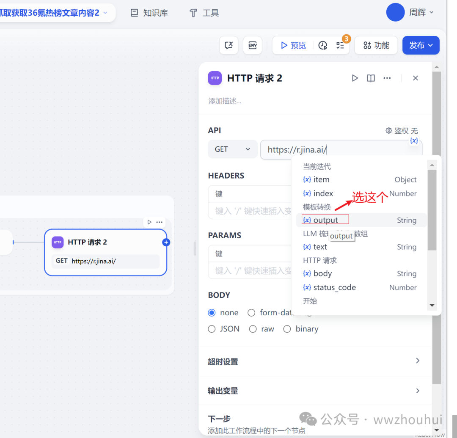Screen dimensions: 457x438
Task: Select the none body radio button
Action: (212, 313)
